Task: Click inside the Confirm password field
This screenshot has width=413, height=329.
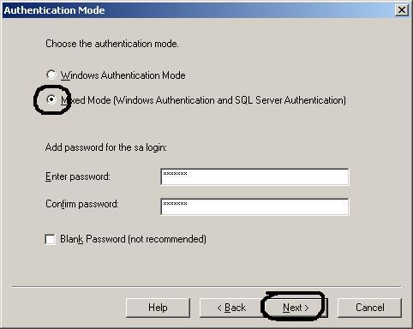Action: 254,206
